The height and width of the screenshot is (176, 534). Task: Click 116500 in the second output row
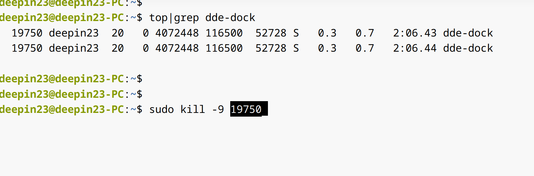click(x=224, y=48)
